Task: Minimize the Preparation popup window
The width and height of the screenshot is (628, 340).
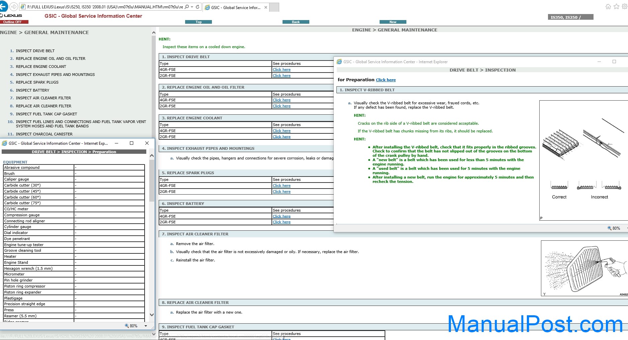Action: coord(116,143)
